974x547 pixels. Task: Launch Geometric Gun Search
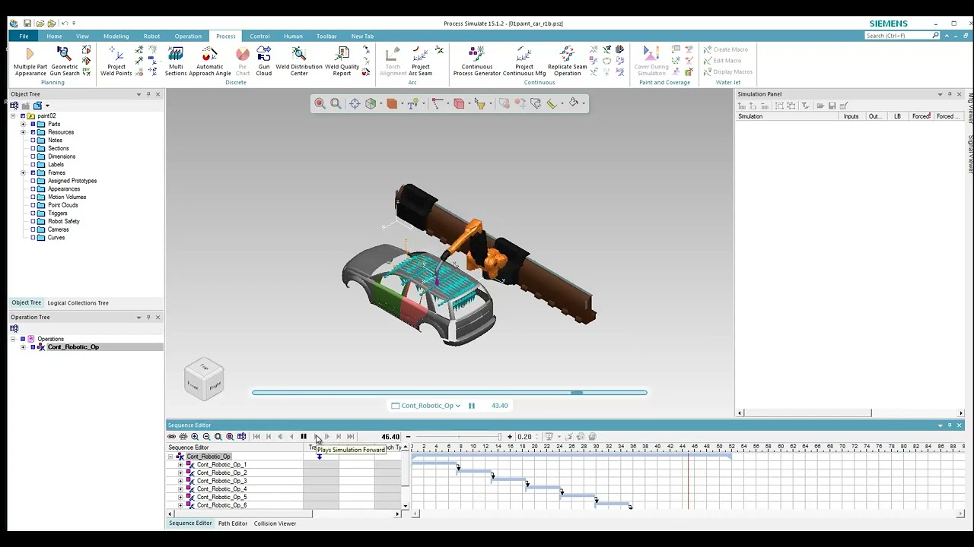click(x=65, y=61)
